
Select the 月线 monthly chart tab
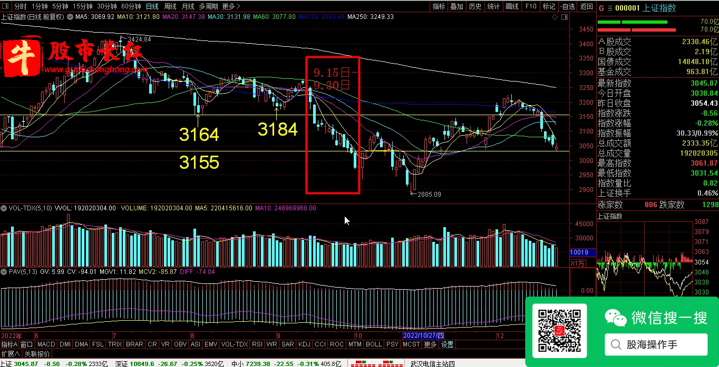188,6
